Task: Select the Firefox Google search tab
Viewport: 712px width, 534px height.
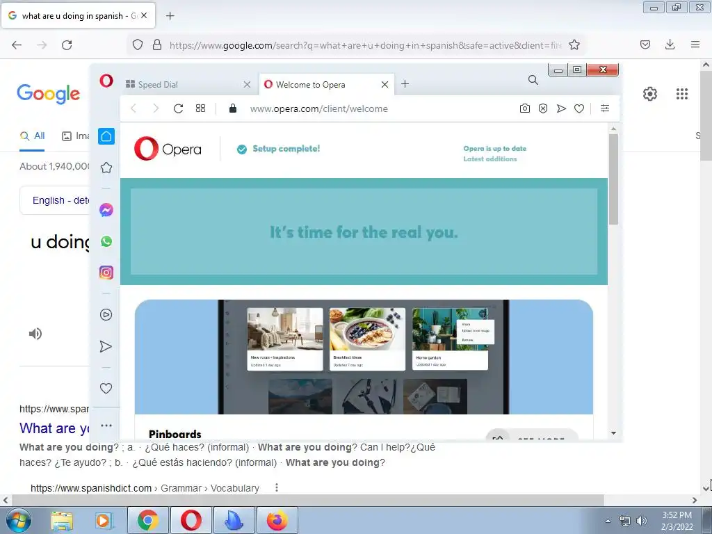Action: point(78,15)
